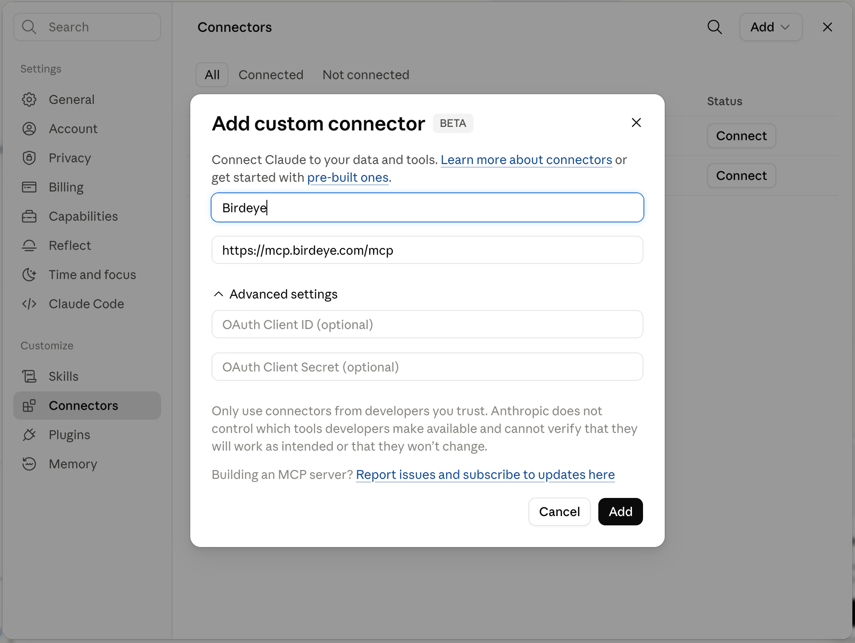Collapse Advanced settings section
855x643 pixels.
[x=275, y=294]
